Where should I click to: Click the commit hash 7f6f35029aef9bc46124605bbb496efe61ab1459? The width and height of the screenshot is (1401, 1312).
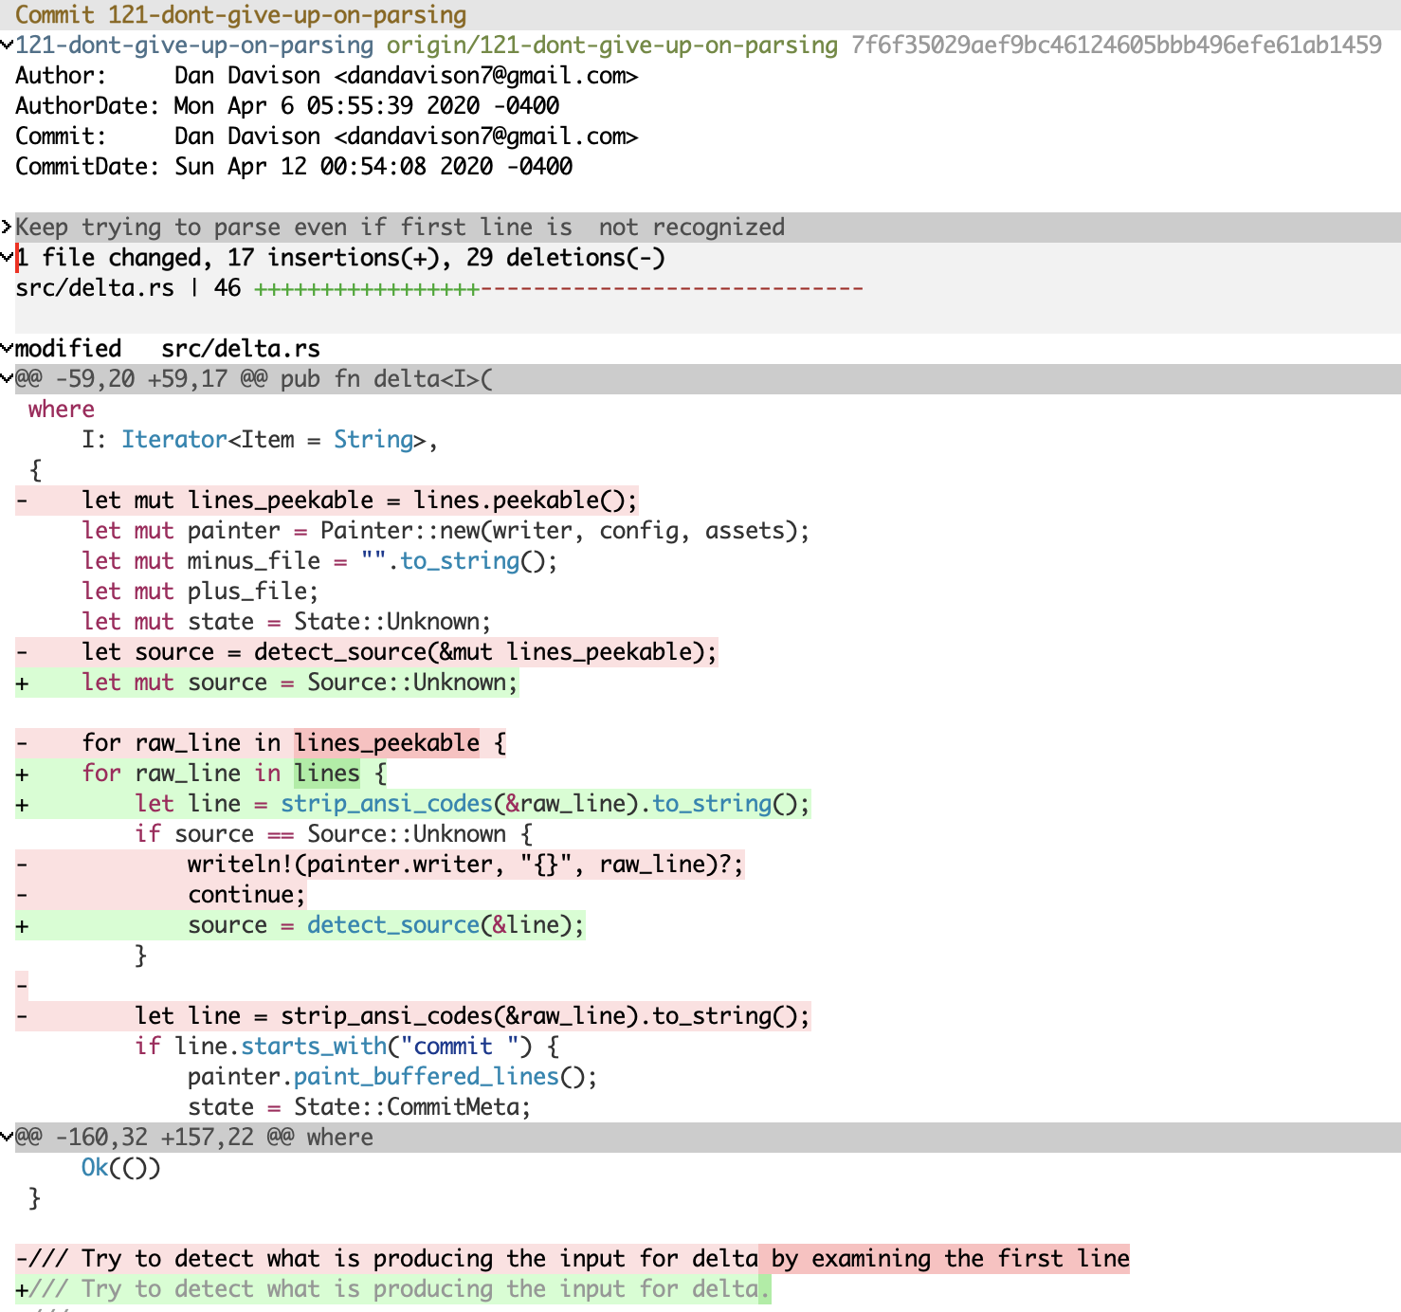(x=1116, y=45)
